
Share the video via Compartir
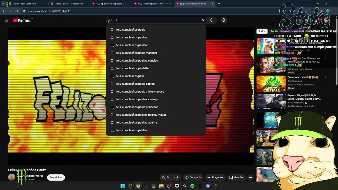(193, 177)
